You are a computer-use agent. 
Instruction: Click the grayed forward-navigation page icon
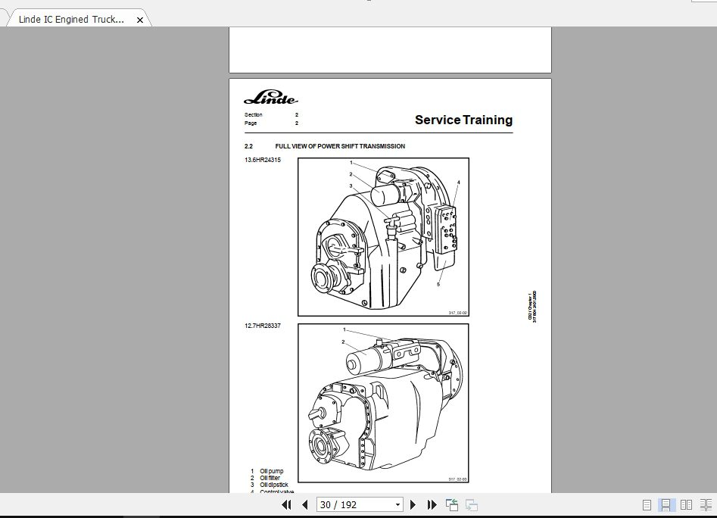point(471,504)
